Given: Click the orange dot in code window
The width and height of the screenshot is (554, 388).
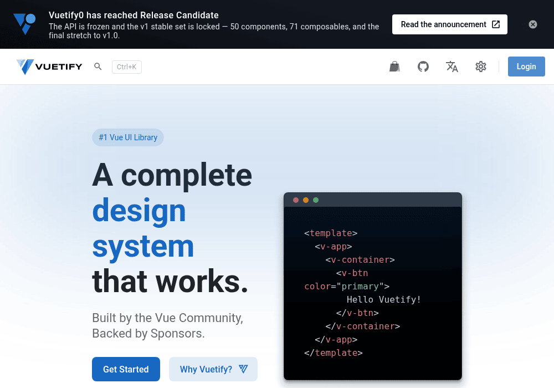Looking at the screenshot, I should click(306, 200).
